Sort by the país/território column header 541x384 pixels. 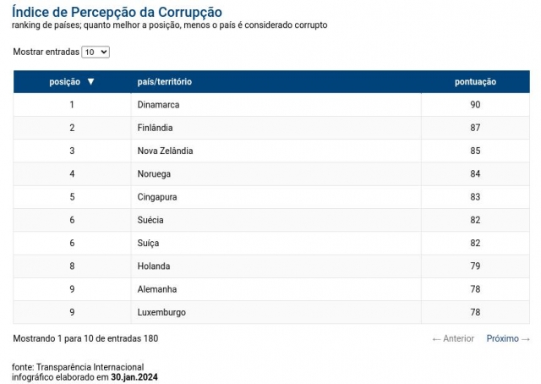(x=165, y=82)
